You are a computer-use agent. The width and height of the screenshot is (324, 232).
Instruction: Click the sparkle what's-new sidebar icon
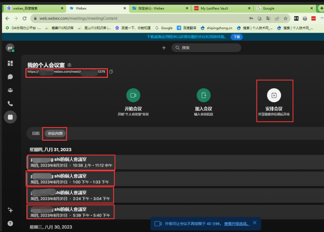coord(10,210)
